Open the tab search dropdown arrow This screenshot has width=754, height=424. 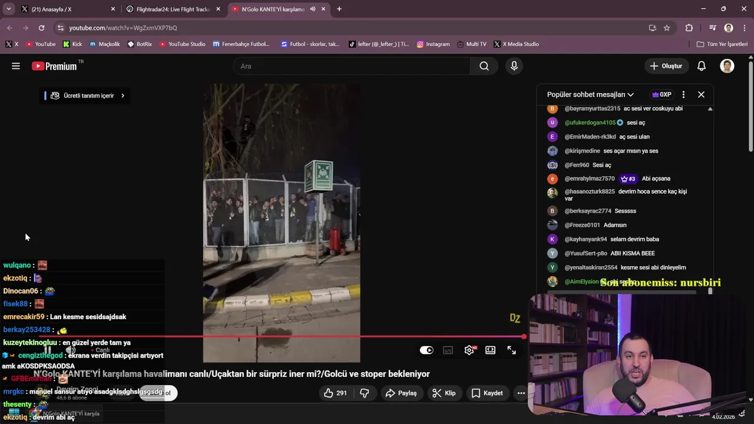[x=8, y=9]
